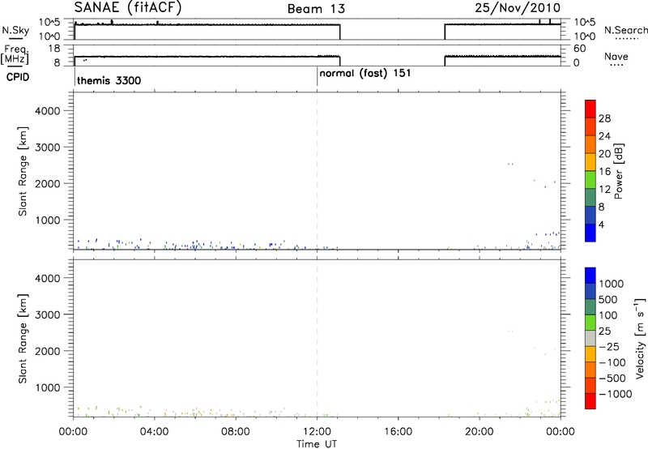The height and width of the screenshot is (449, 648).
Task: Click the dashed 12:00 line in power panel
Action: pyautogui.click(x=317, y=171)
